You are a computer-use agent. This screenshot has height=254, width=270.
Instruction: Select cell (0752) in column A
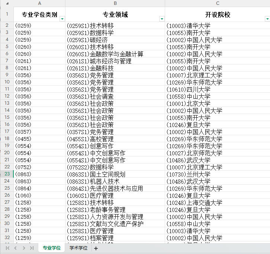pos(39,167)
